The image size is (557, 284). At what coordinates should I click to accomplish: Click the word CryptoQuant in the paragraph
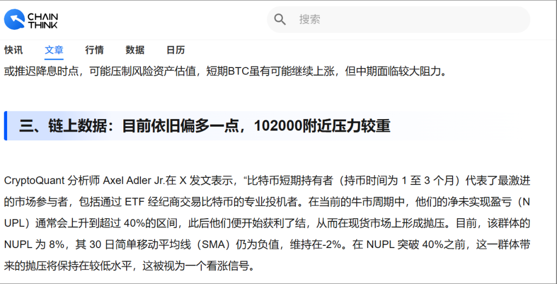point(34,180)
